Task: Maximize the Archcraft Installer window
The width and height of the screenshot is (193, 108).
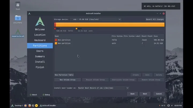Action: (x=160, y=13)
